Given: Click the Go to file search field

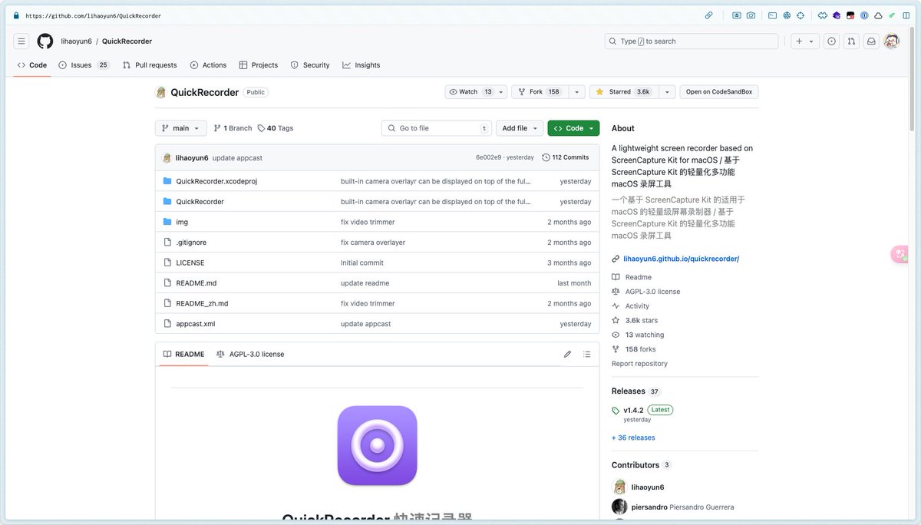Looking at the screenshot, I should [x=434, y=127].
